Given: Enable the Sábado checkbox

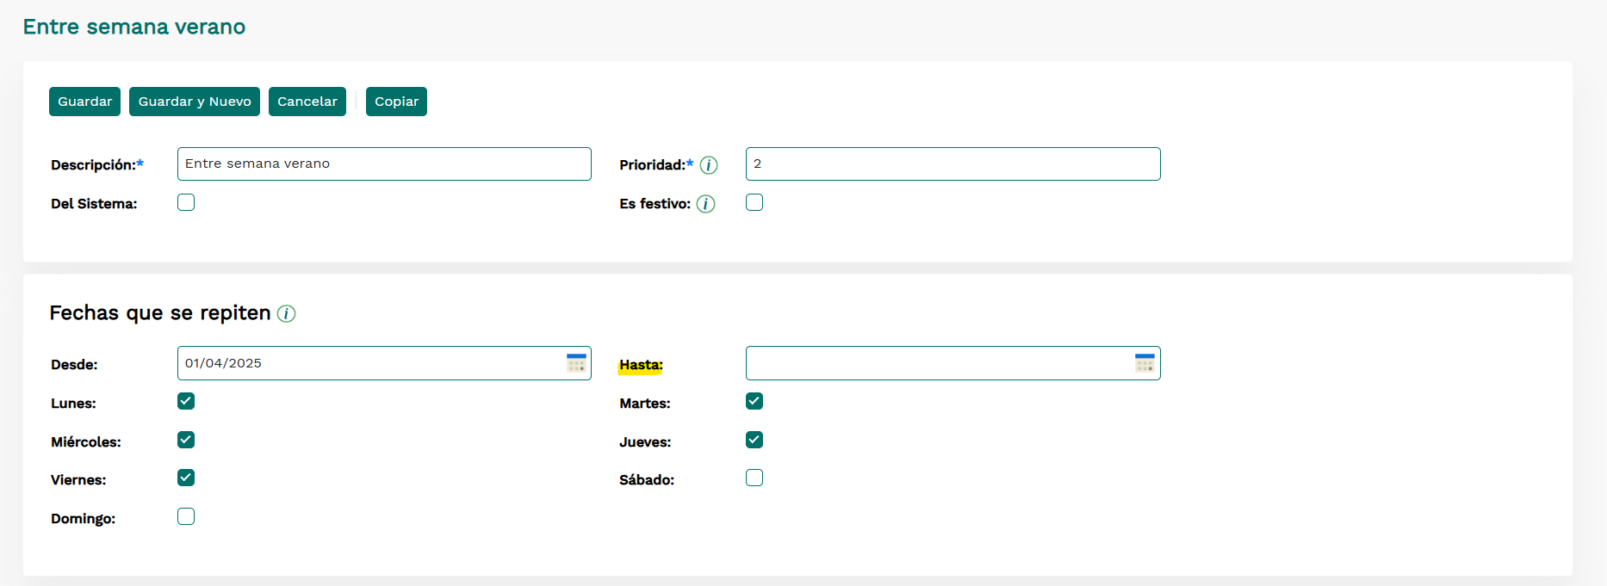Looking at the screenshot, I should [754, 478].
